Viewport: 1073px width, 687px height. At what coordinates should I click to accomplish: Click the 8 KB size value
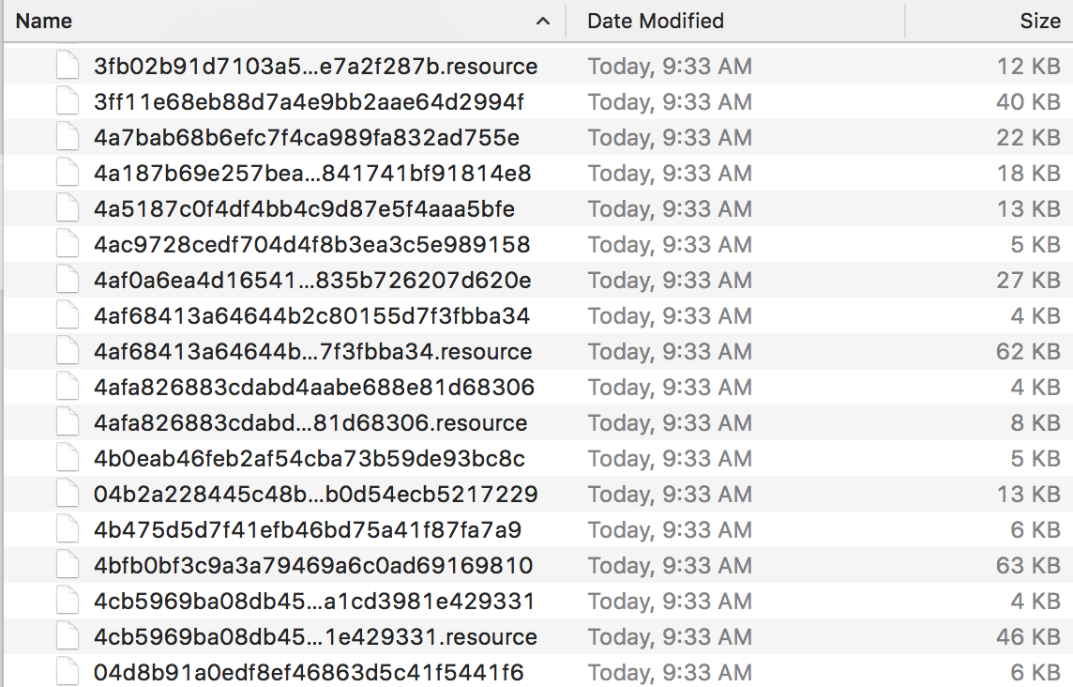click(1035, 422)
